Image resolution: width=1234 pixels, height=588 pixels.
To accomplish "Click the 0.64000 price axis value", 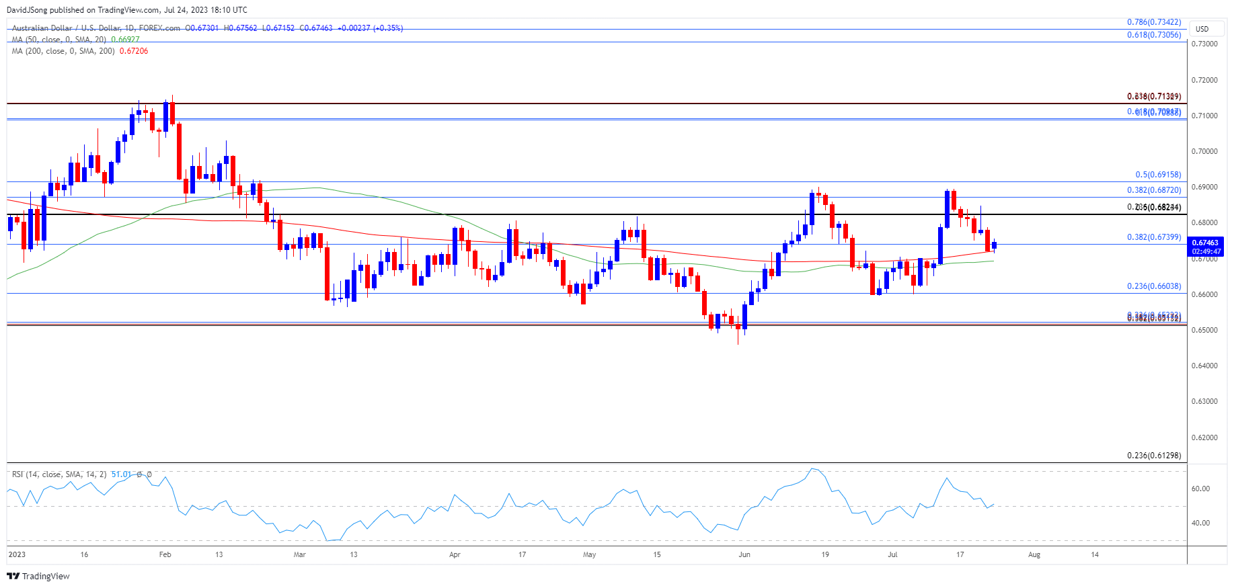I will (x=1204, y=366).
